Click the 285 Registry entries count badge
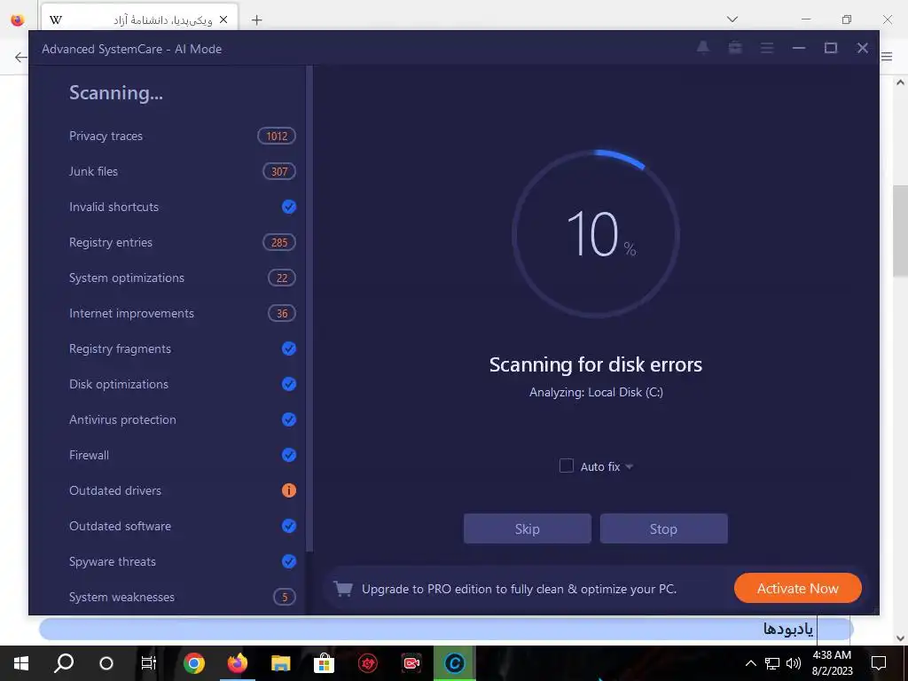This screenshot has height=681, width=908. click(x=279, y=242)
